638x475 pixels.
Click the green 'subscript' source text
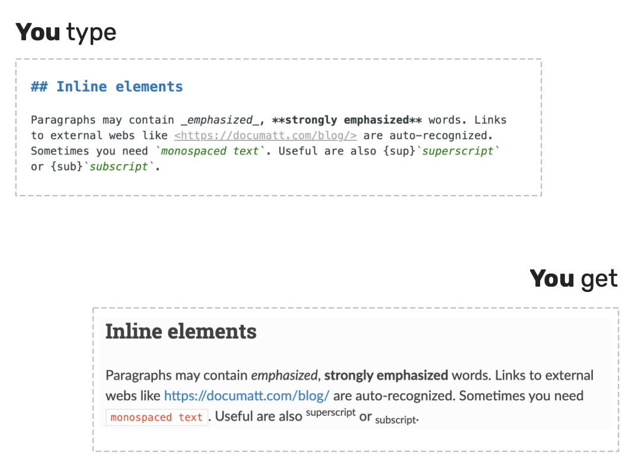click(119, 166)
